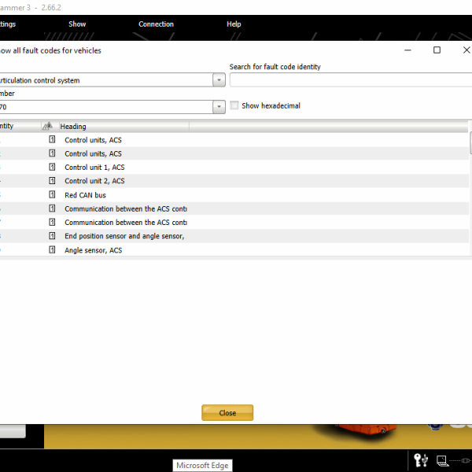Click the Search for fault code identity field
Viewport: 472px width, 472px height.
click(350, 80)
